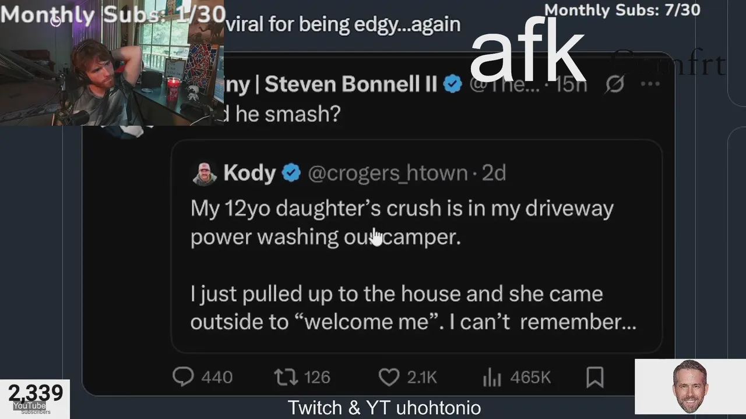Image resolution: width=746 pixels, height=419 pixels.
Task: Open the three-dot more options menu
Action: click(x=650, y=84)
